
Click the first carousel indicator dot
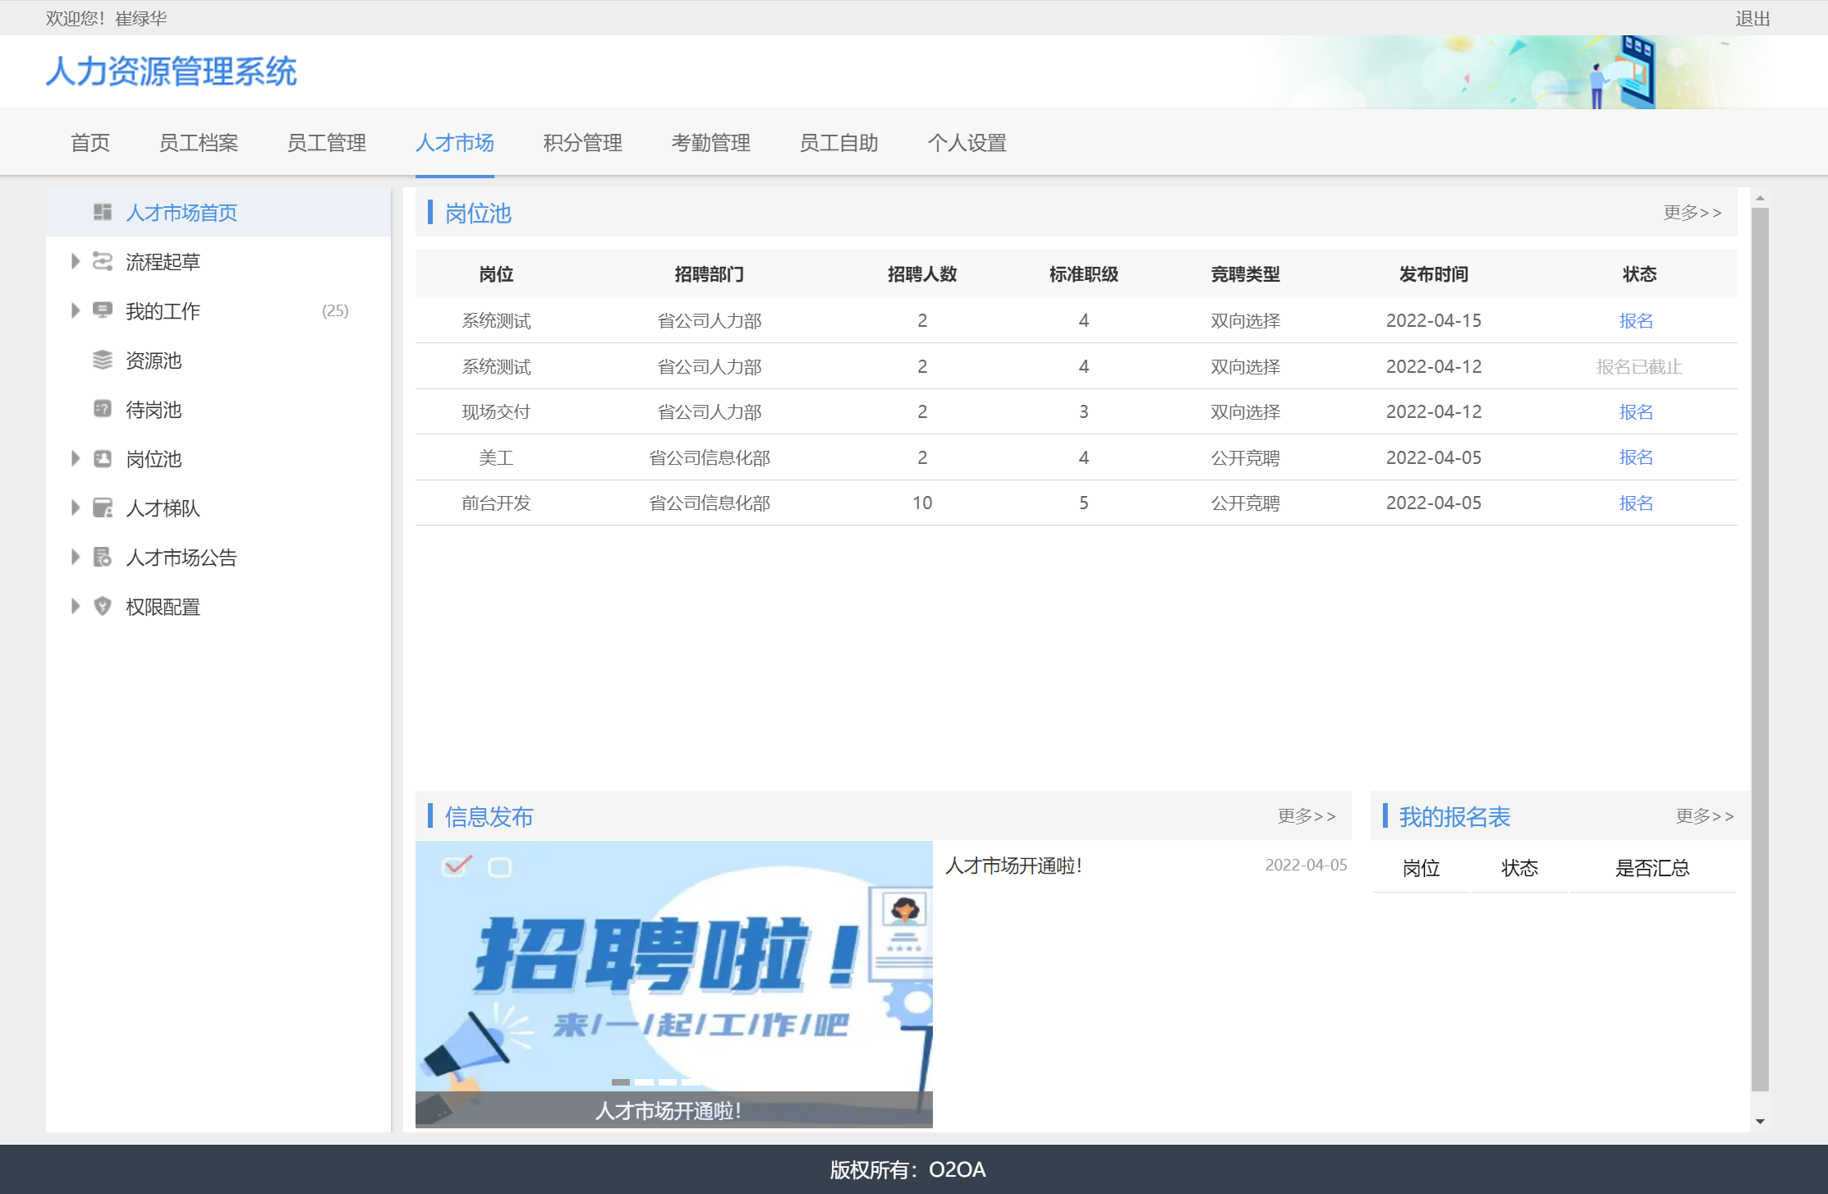[x=621, y=1082]
